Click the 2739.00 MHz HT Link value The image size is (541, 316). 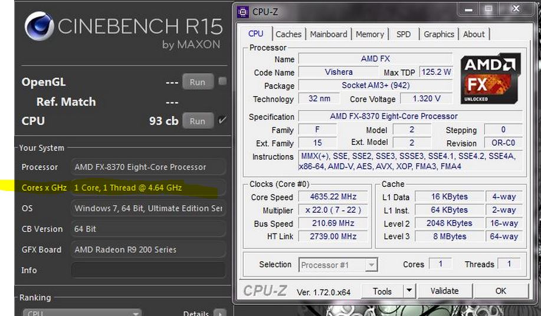point(333,236)
